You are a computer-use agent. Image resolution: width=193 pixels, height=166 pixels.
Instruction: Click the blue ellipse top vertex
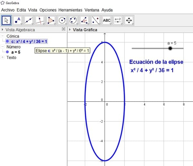click(x=105, y=42)
